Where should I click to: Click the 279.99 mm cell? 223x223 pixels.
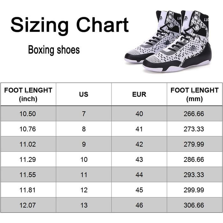pyautogui.click(x=194, y=144)
